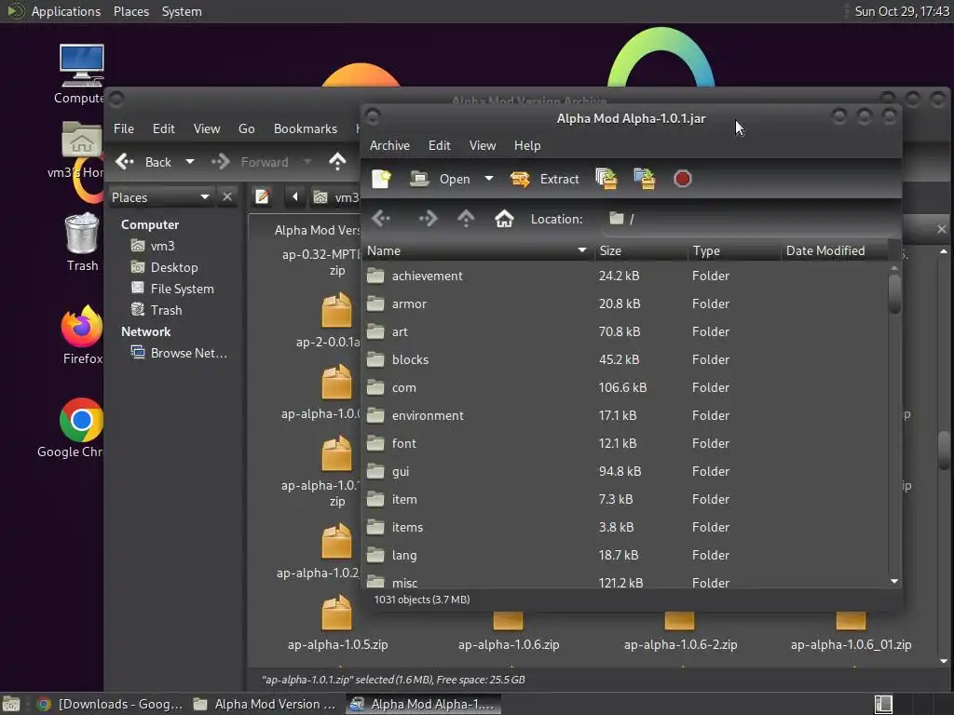Click the New Archive icon in archive manager

coord(381,179)
